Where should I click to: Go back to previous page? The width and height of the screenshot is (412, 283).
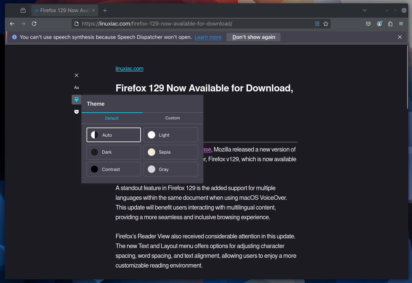point(12,24)
